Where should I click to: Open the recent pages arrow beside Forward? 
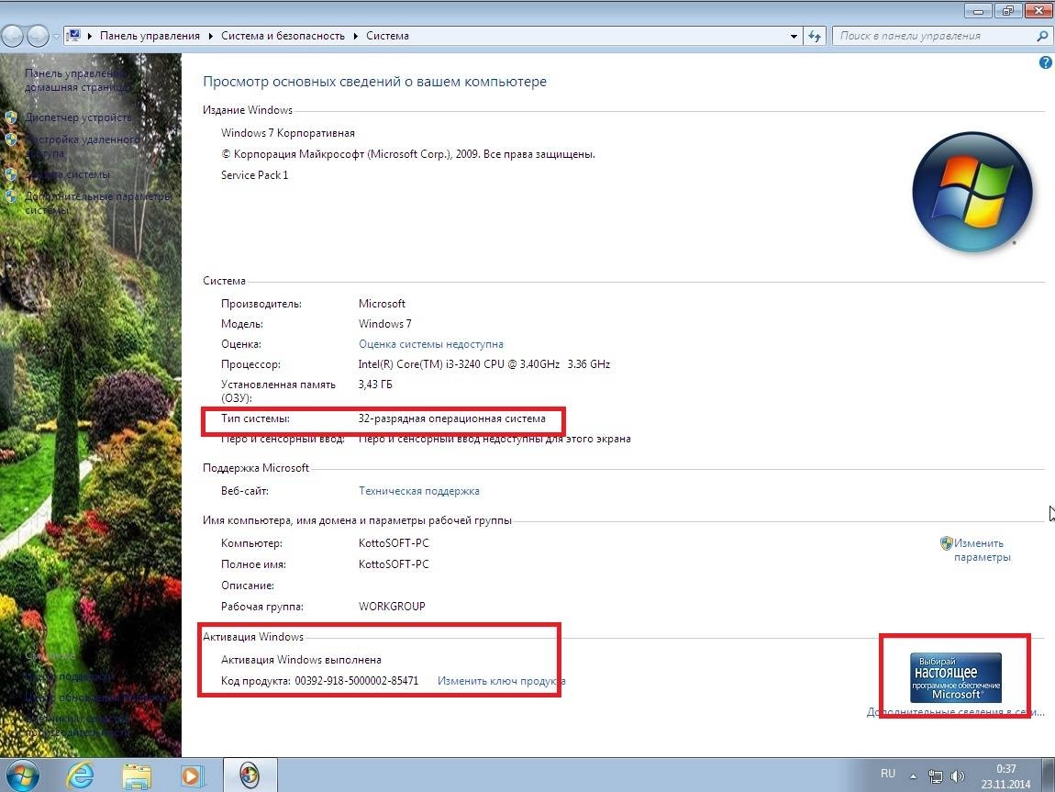point(56,37)
